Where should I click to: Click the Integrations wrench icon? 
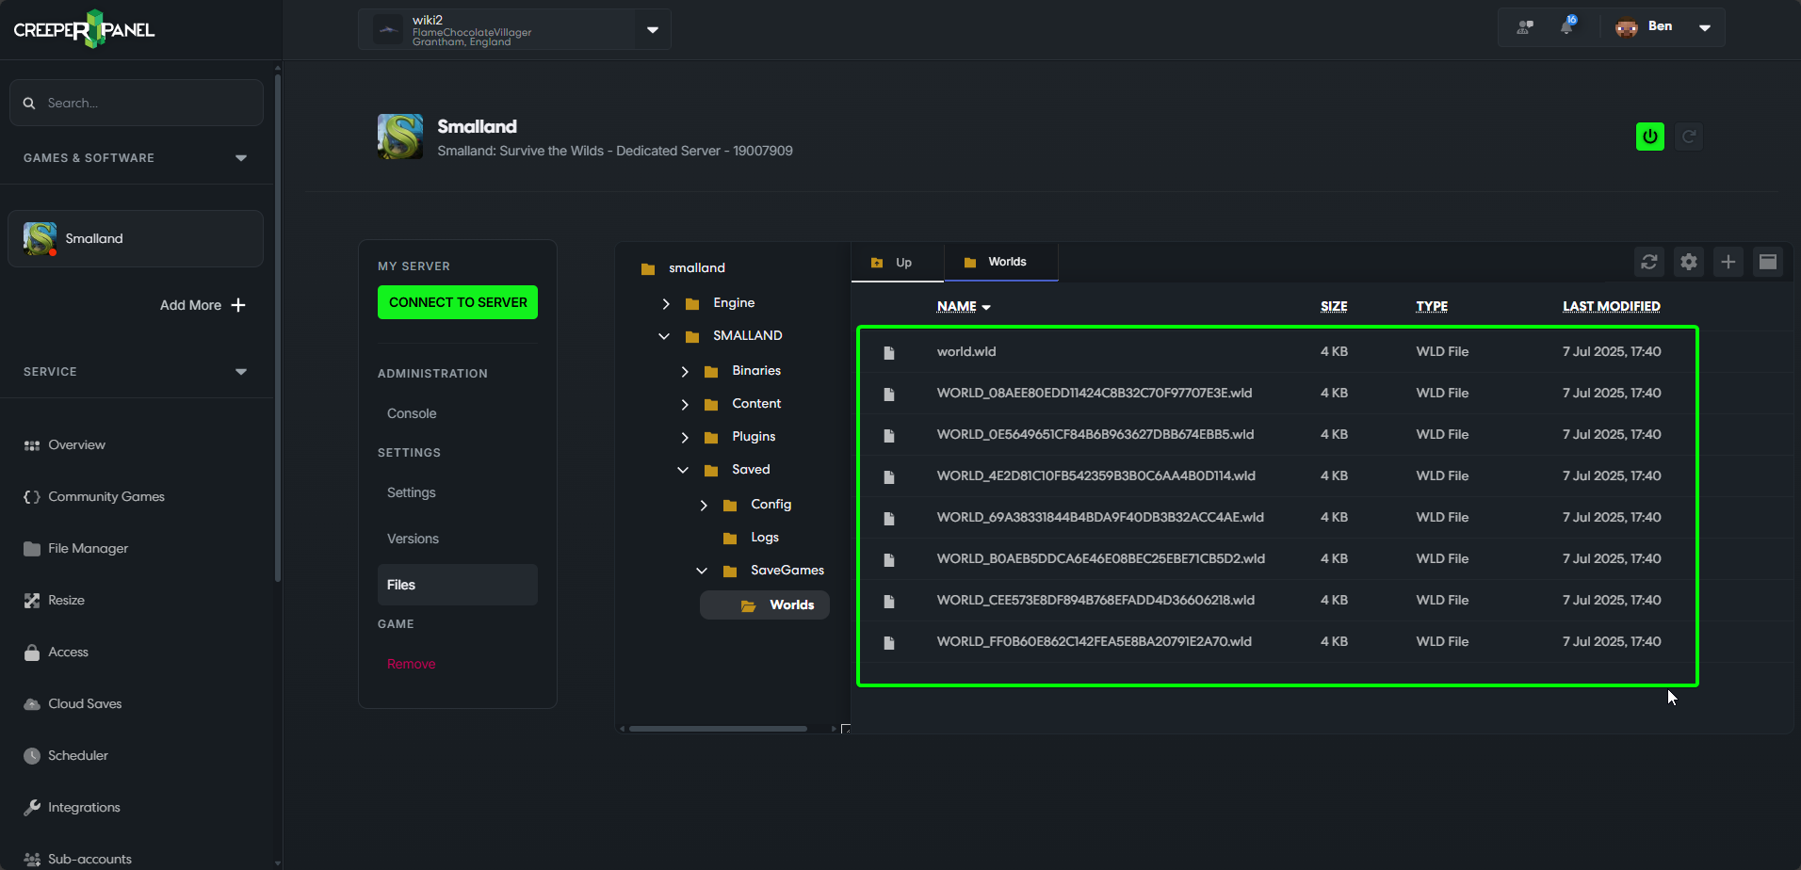tap(32, 808)
